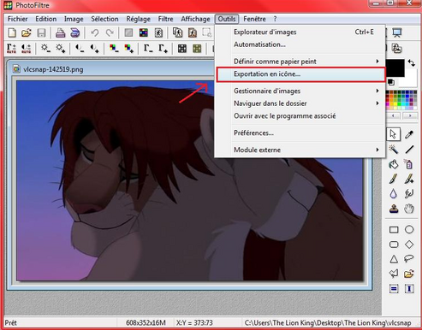Decrease contrast with half-circle minus icon
The height and width of the screenshot is (330, 422).
[80, 48]
